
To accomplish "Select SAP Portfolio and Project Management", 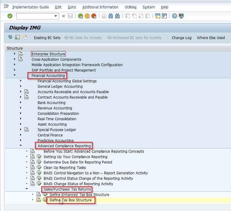I will click(64, 70).
